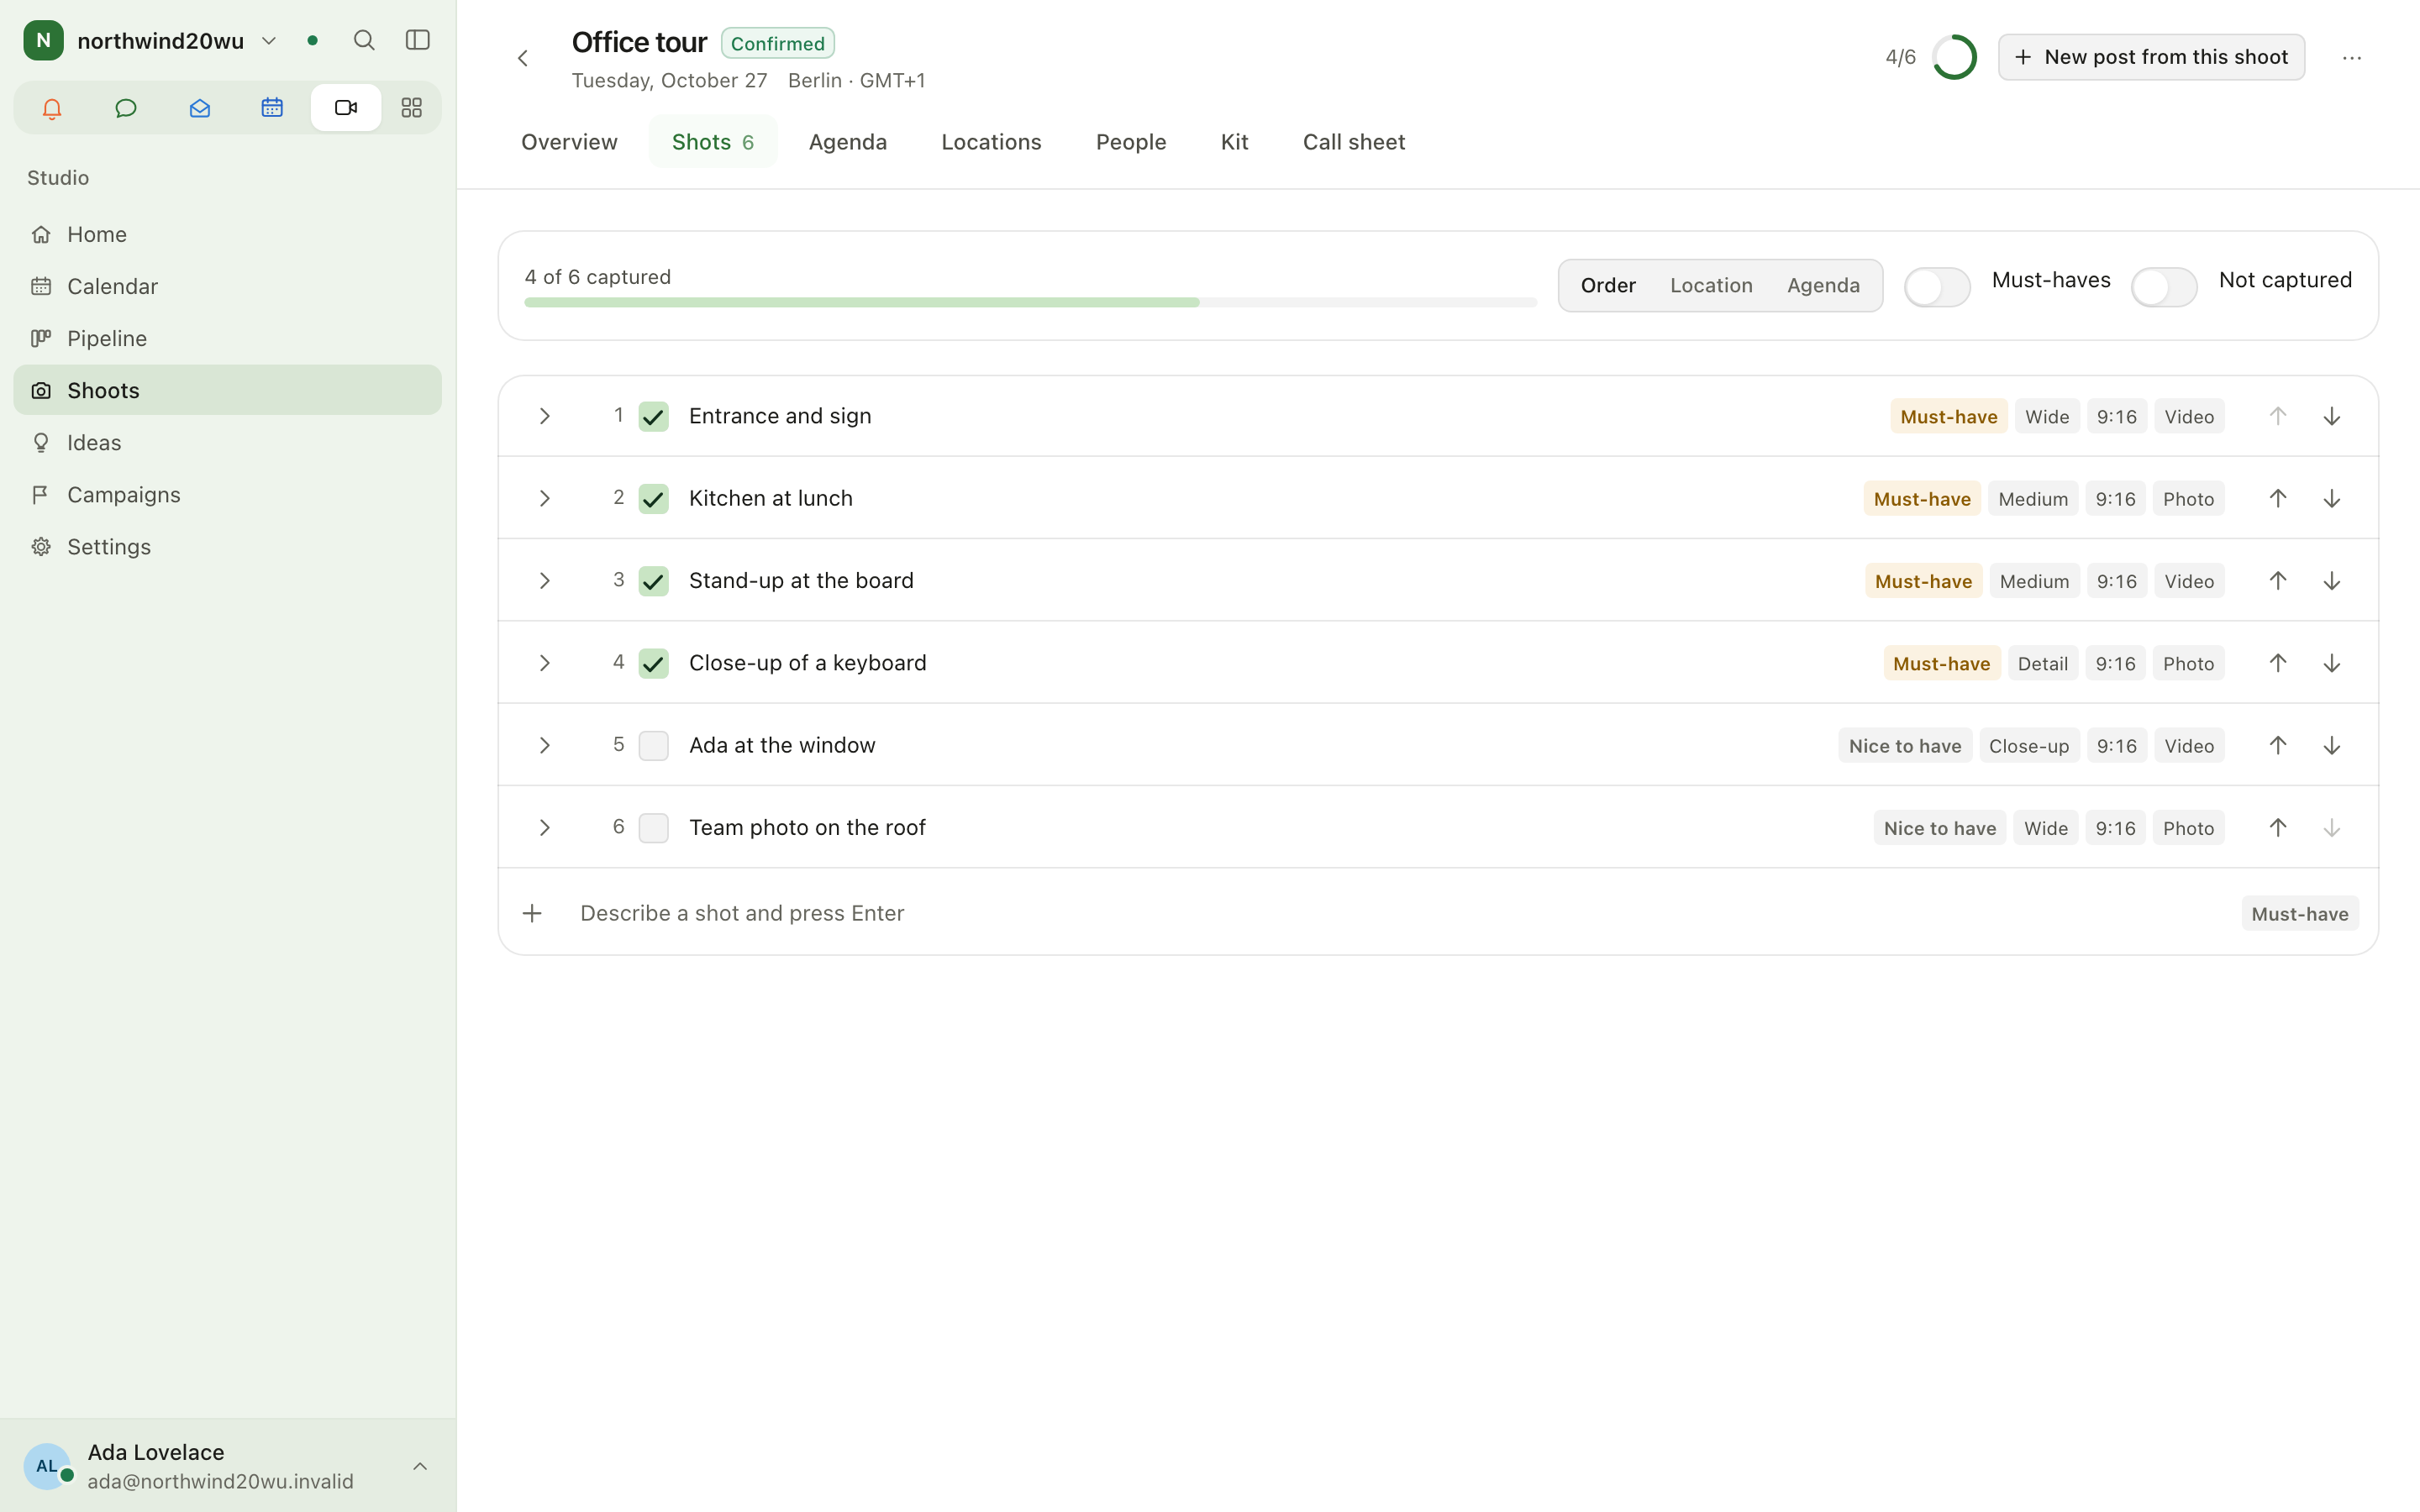Move Stand-up at the board down
Screen dimensions: 2420x1512
click(2332, 581)
